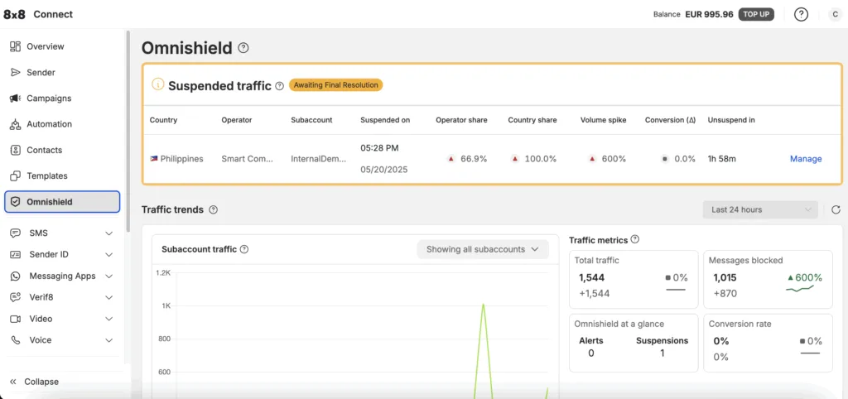The width and height of the screenshot is (848, 399).
Task: Click the help icon next to Suspended traffic
Action: [x=279, y=86]
